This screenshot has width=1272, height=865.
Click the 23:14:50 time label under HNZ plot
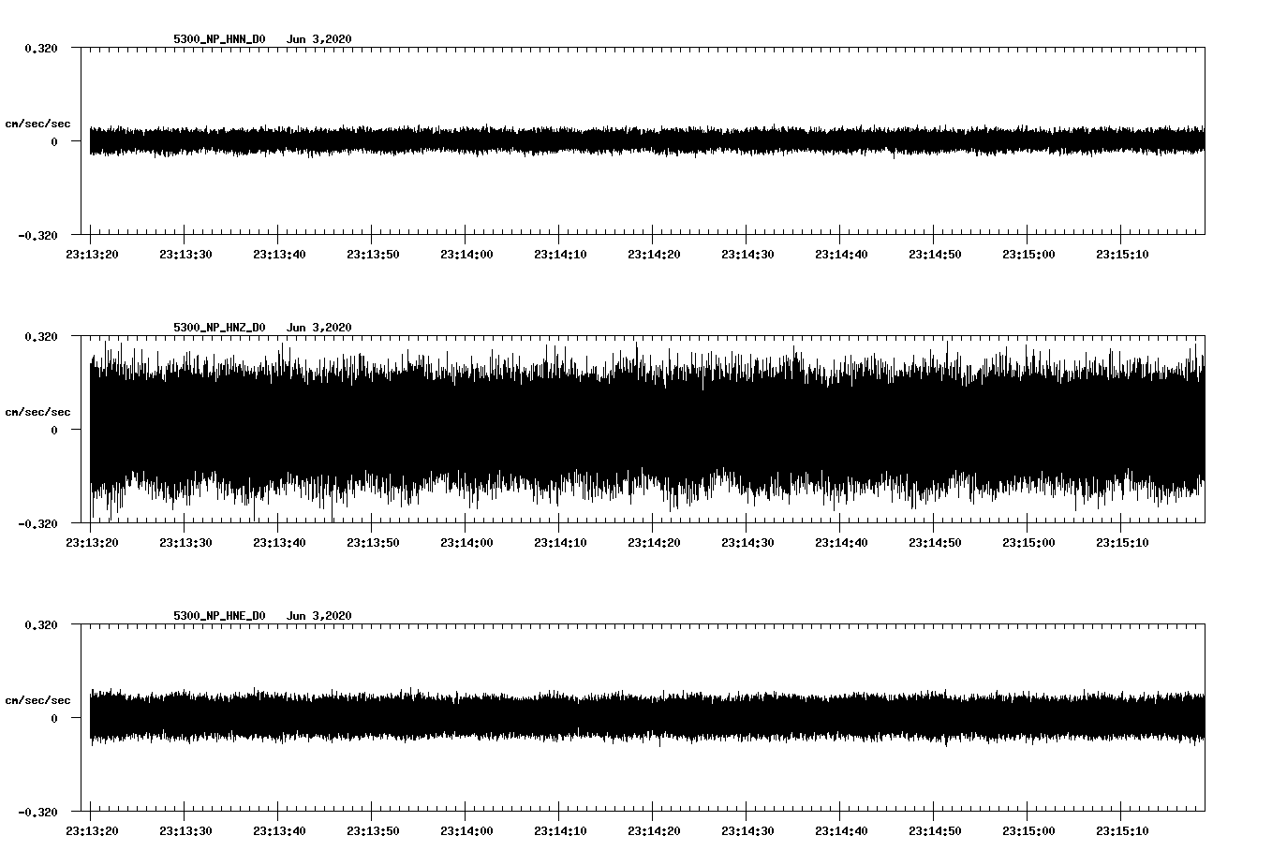coord(935,542)
